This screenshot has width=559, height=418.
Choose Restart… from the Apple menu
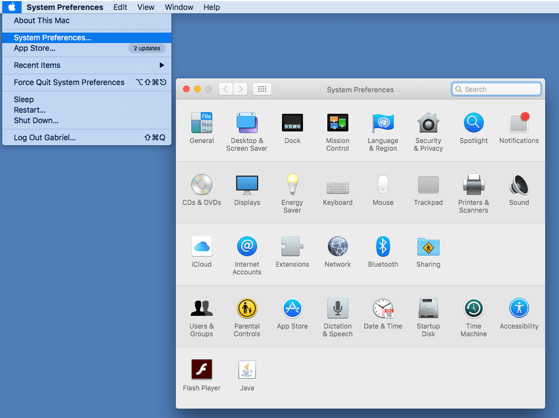pos(87,110)
